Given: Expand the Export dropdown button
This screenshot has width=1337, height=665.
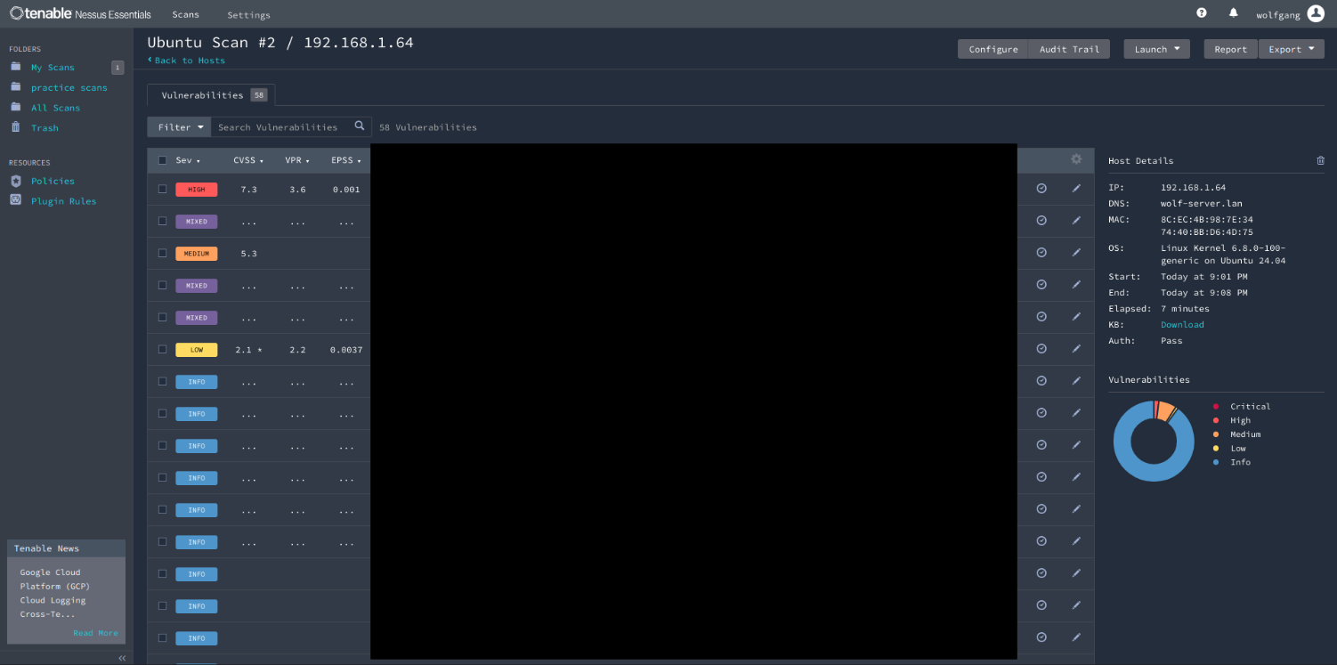Looking at the screenshot, I should 1291,50.
